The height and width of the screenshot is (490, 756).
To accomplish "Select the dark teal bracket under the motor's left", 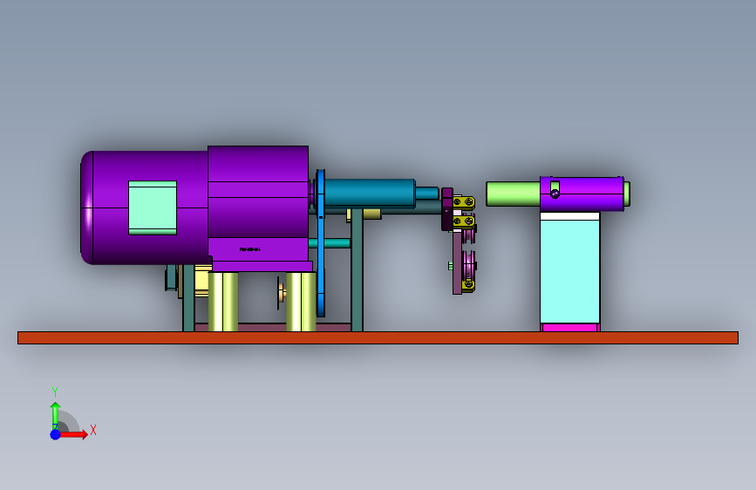I will click(x=171, y=278).
